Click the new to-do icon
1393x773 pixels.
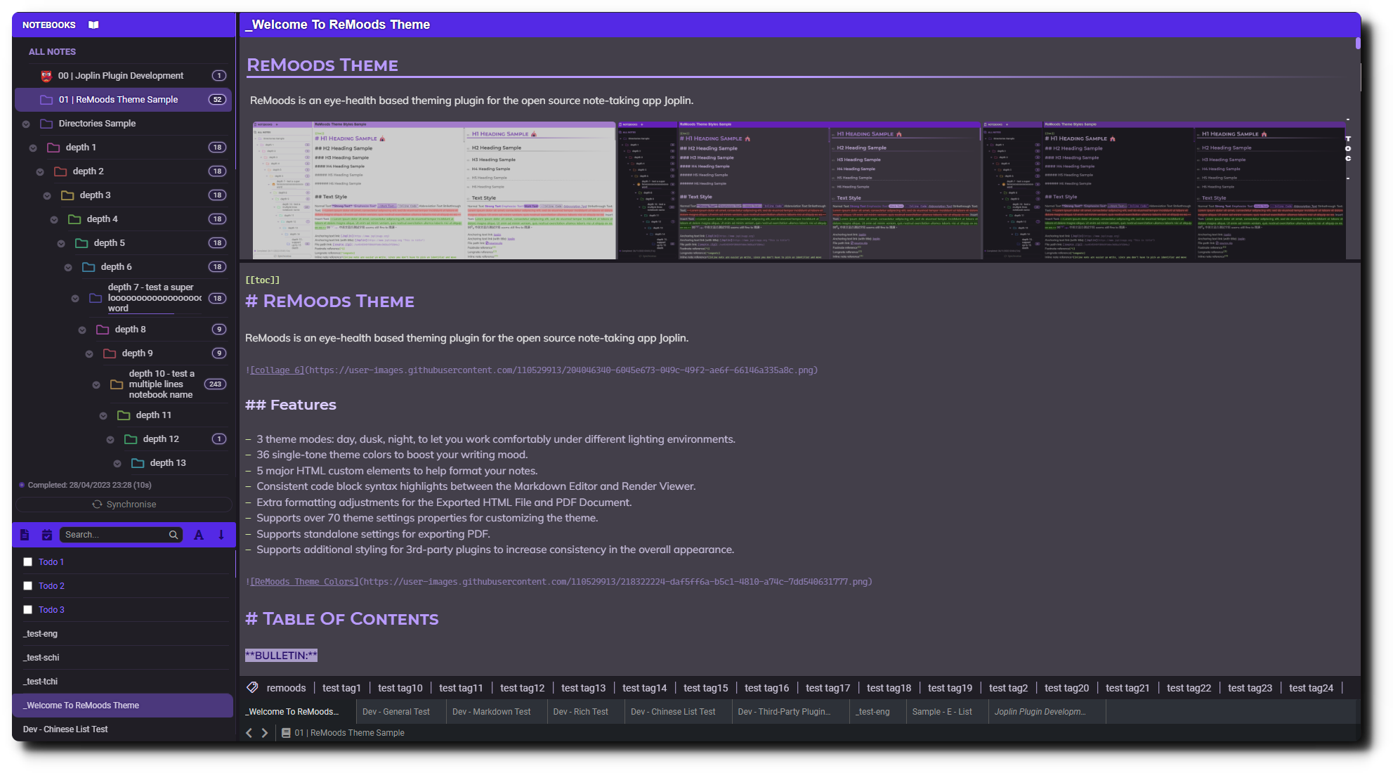pyautogui.click(x=47, y=535)
